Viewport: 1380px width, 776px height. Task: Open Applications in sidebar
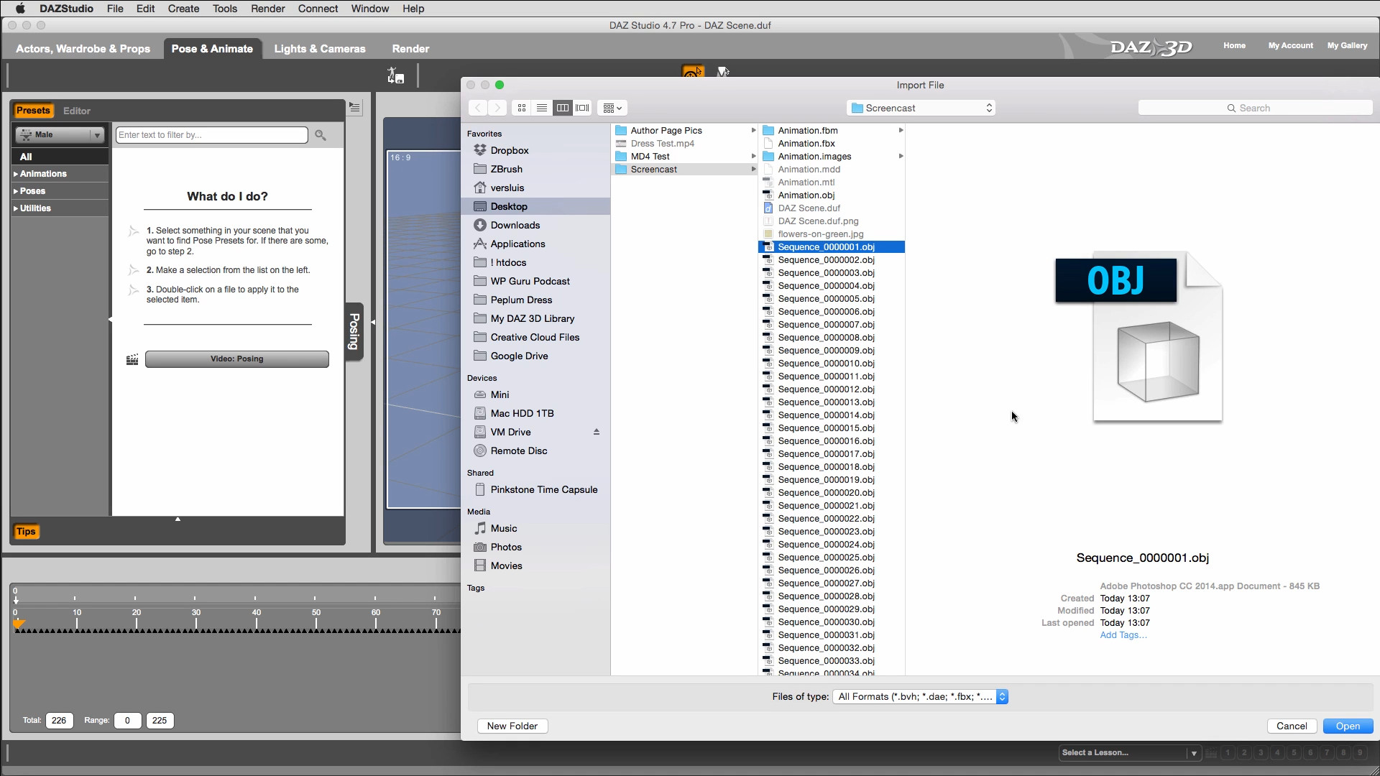pyautogui.click(x=517, y=244)
